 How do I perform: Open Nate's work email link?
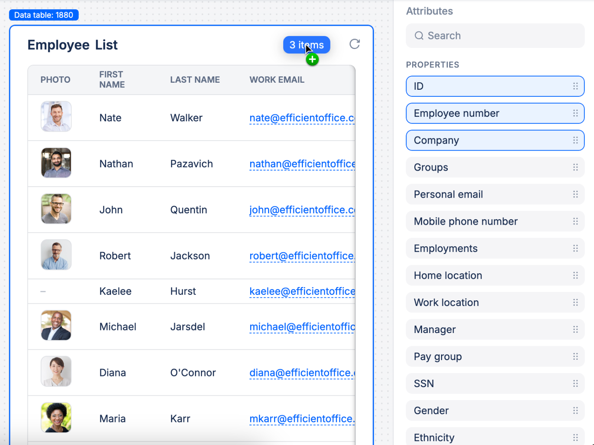point(302,118)
